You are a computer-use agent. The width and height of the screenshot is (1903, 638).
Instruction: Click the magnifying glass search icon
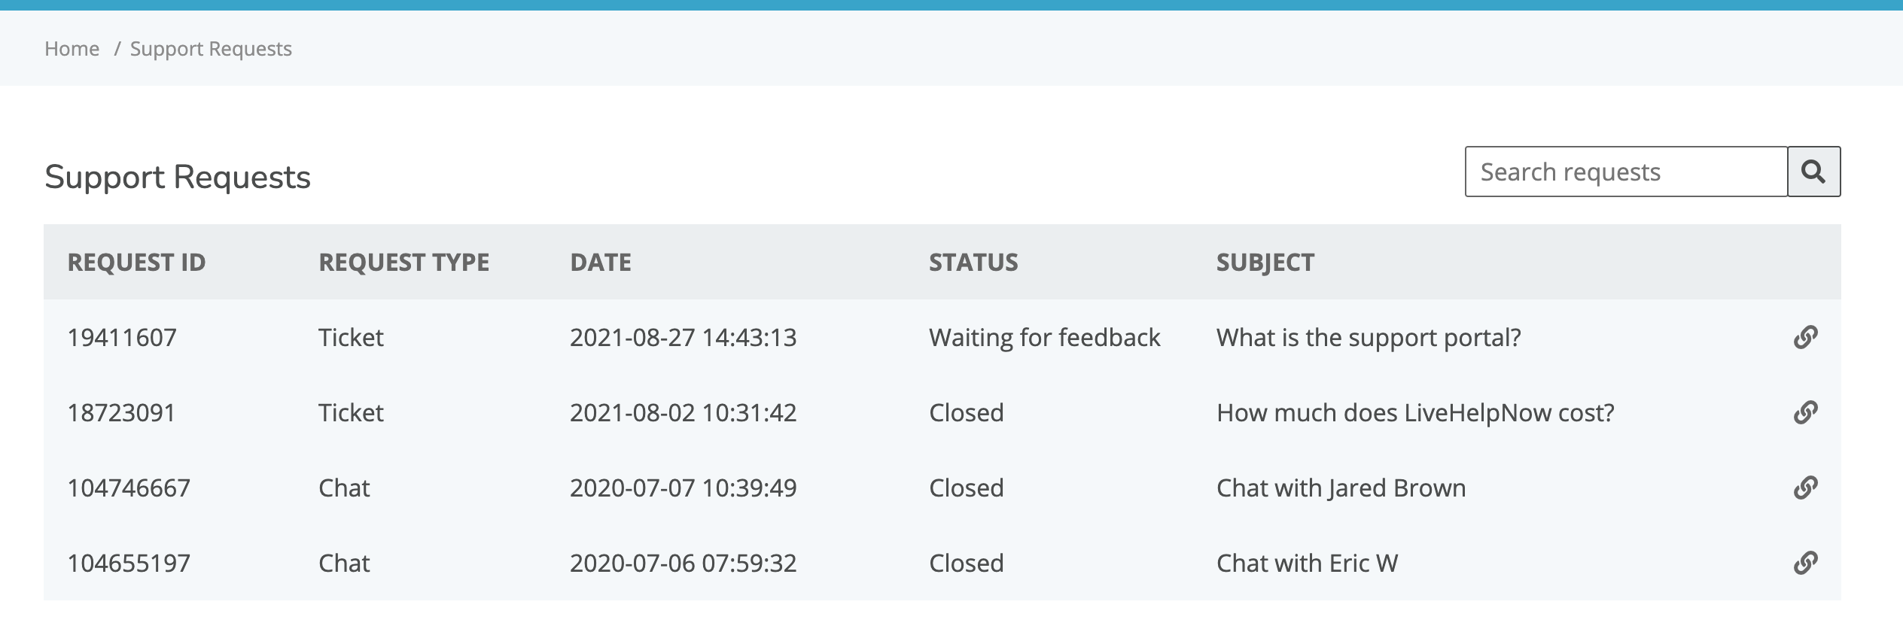tap(1816, 171)
